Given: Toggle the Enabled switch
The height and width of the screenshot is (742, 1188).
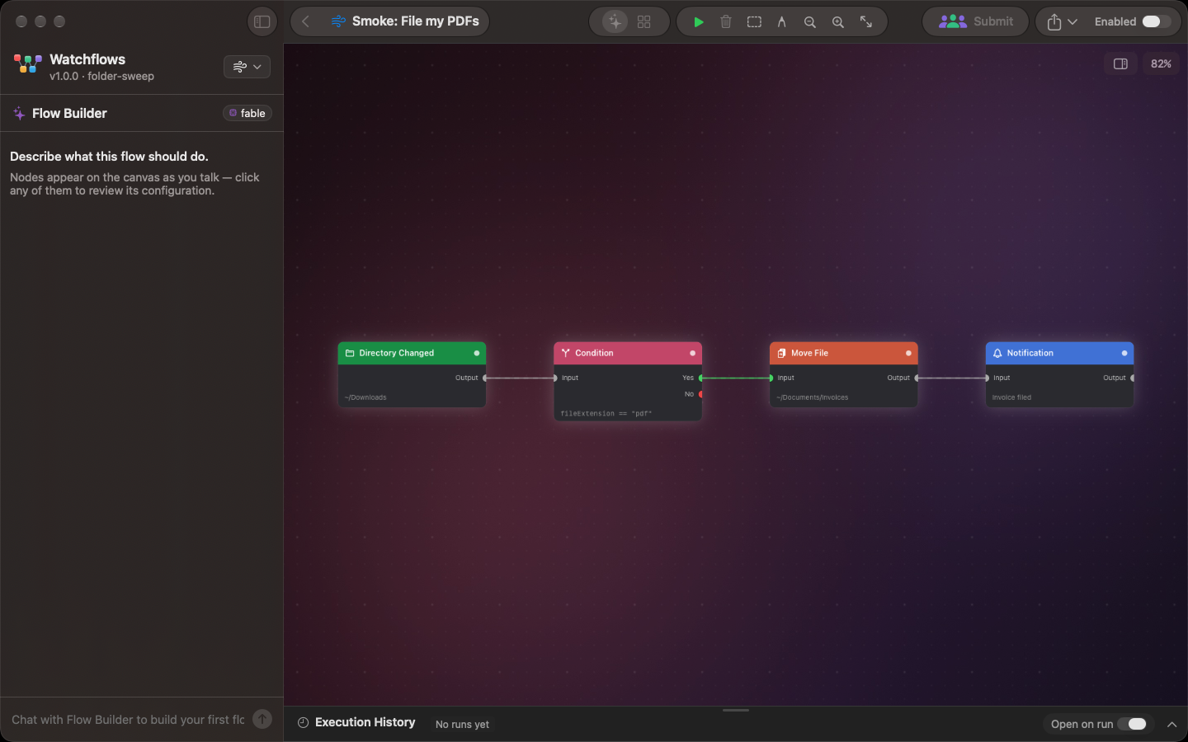Looking at the screenshot, I should [x=1156, y=21].
